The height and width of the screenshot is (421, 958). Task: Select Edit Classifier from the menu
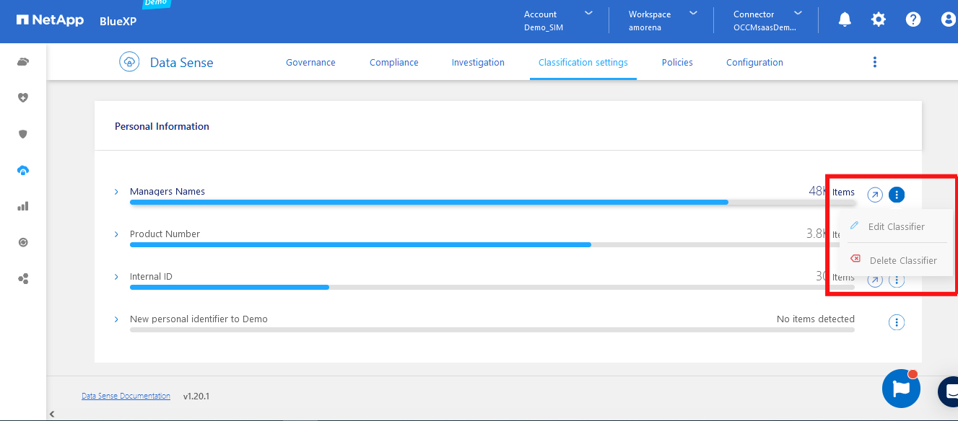[896, 226]
